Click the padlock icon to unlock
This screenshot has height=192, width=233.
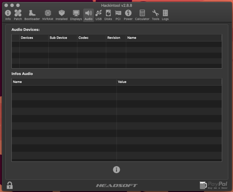(10, 185)
